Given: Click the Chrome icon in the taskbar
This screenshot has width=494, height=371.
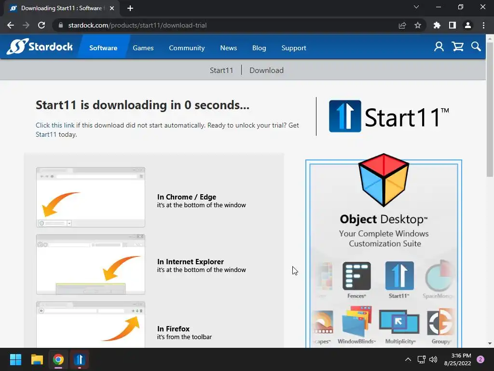Looking at the screenshot, I should [58, 359].
